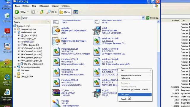Click the Forward green arrow icon
This screenshot has height=107, width=190.
pyautogui.click(x=33, y=12)
